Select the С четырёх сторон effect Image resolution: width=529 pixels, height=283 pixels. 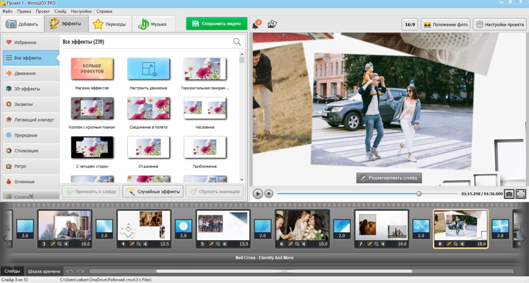(92, 147)
